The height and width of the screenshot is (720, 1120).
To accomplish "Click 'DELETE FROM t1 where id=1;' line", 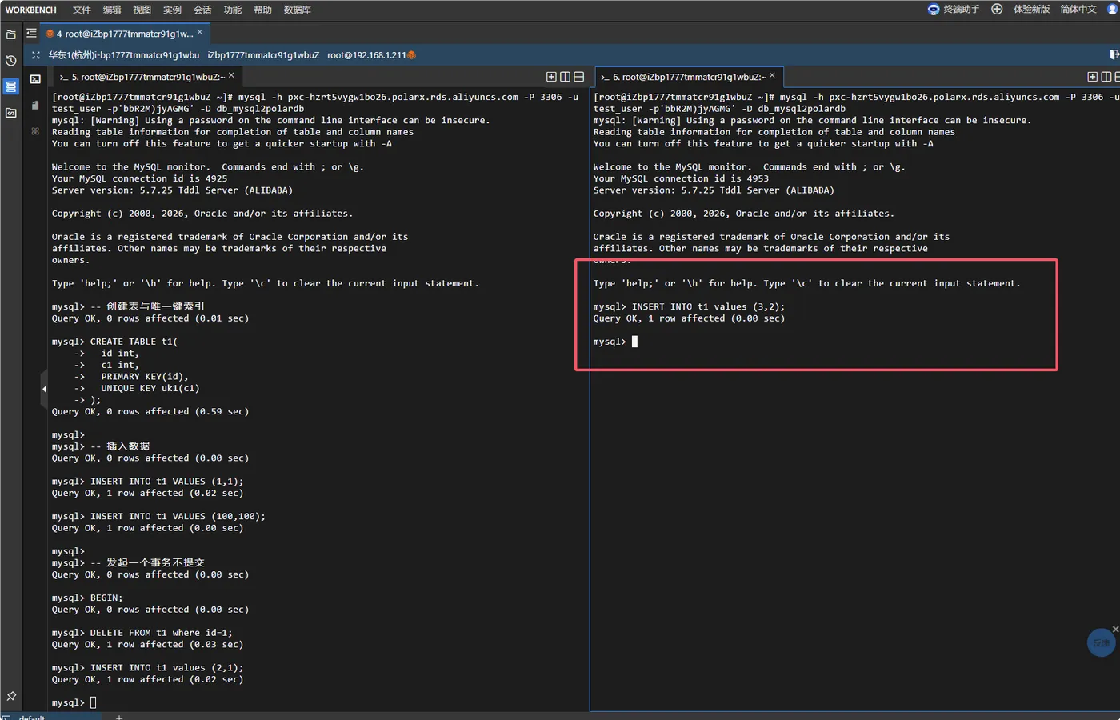I will tap(161, 633).
